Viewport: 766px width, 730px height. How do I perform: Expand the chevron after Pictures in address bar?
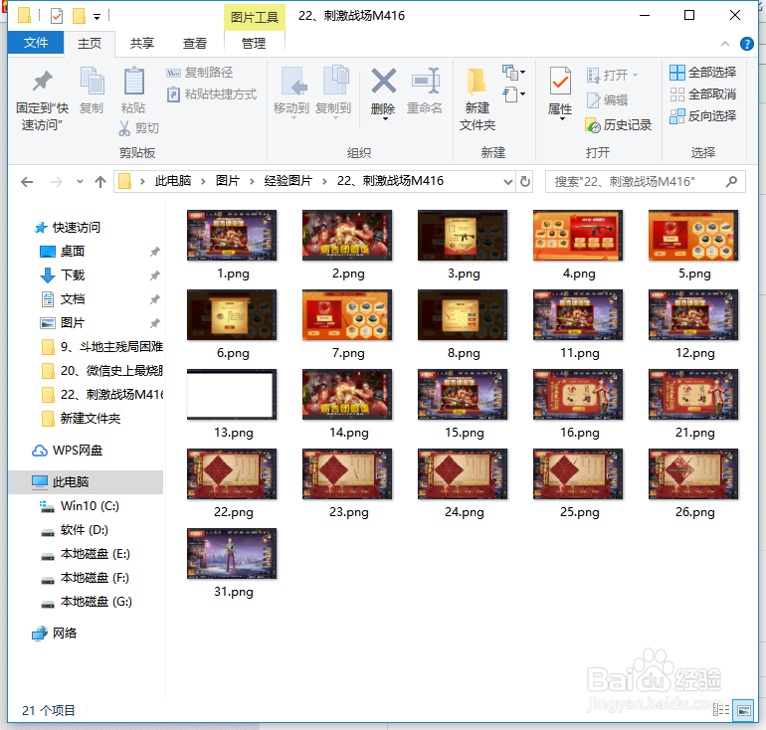(252, 182)
